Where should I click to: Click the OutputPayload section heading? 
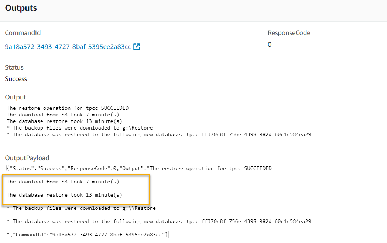coord(27,158)
